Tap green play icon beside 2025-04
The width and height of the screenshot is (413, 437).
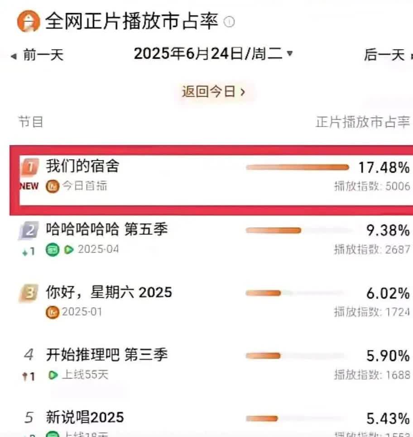[x=69, y=249]
